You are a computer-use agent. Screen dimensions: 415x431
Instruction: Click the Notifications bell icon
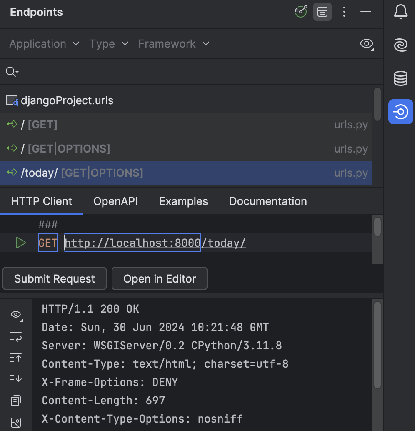click(x=400, y=12)
